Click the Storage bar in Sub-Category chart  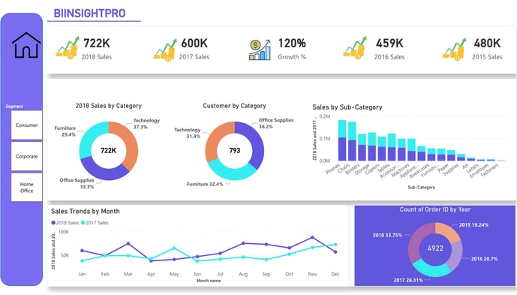point(372,147)
